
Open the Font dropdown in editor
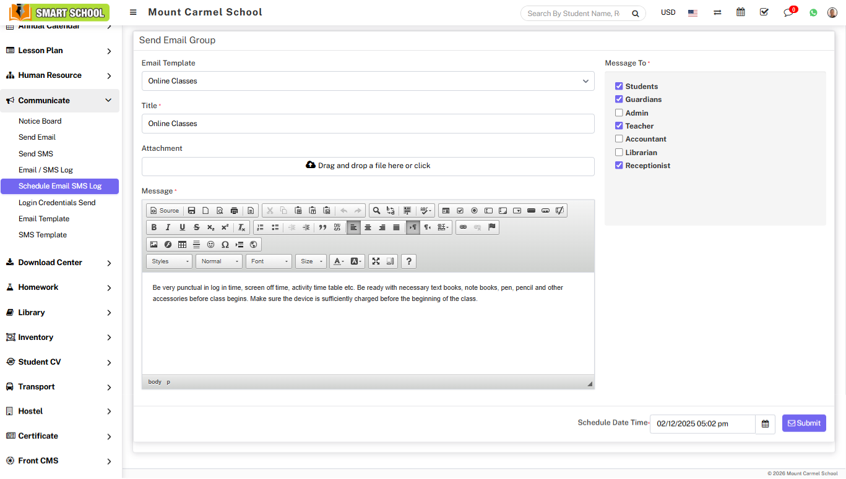tap(269, 261)
